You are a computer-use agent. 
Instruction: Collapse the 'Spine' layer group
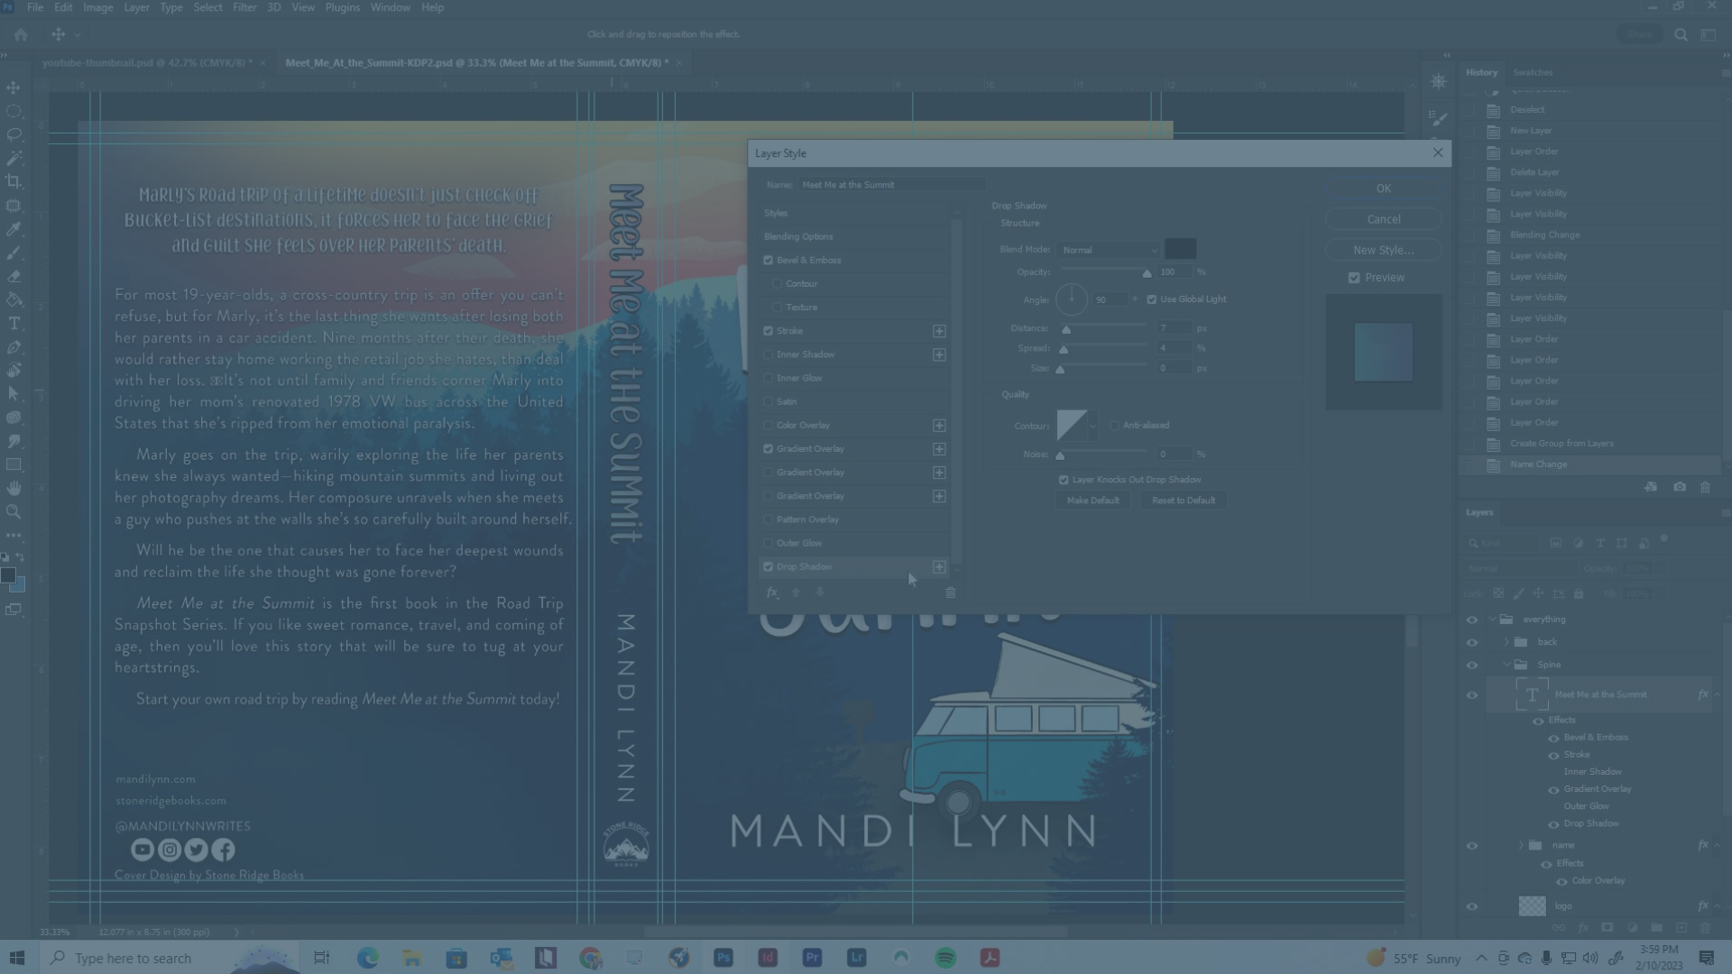click(x=1506, y=665)
